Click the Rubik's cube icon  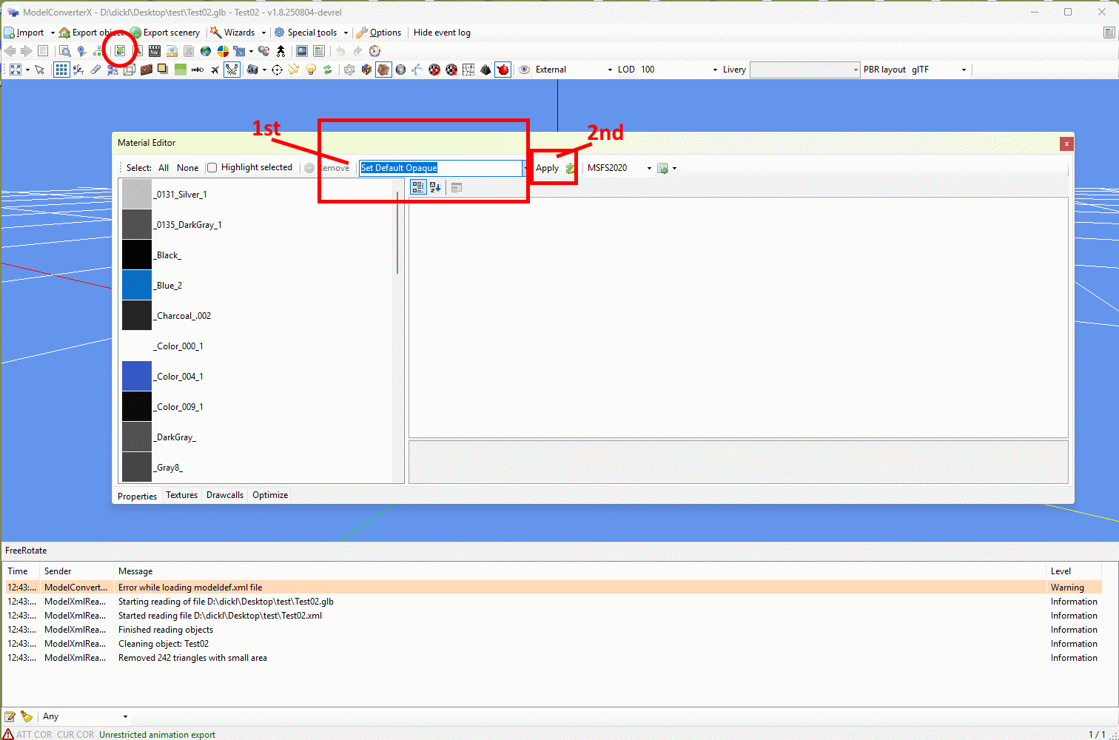(366, 70)
